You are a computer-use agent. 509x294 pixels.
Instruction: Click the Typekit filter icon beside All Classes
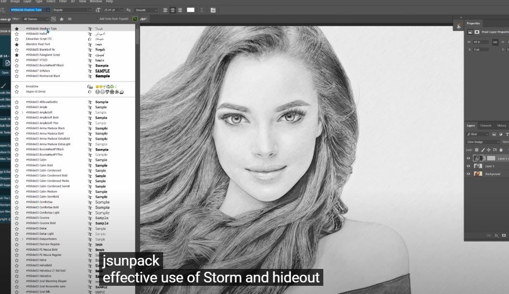tap(53, 19)
